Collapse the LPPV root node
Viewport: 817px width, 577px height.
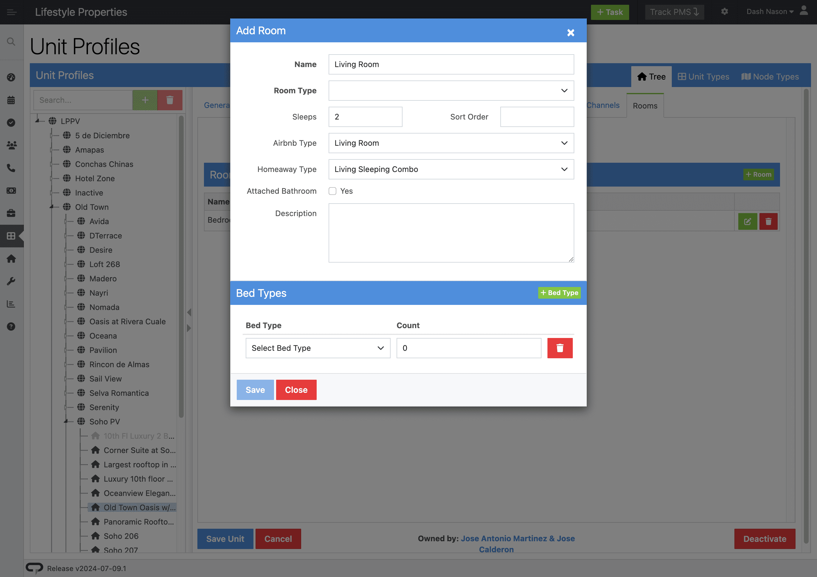[x=37, y=121]
